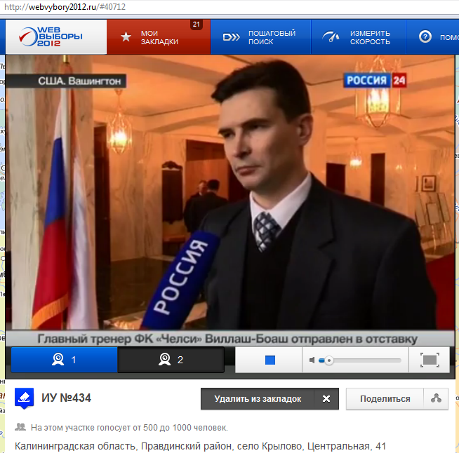The image size is (459, 453).
Task: Switch to camera 2 view
Action: [171, 360]
